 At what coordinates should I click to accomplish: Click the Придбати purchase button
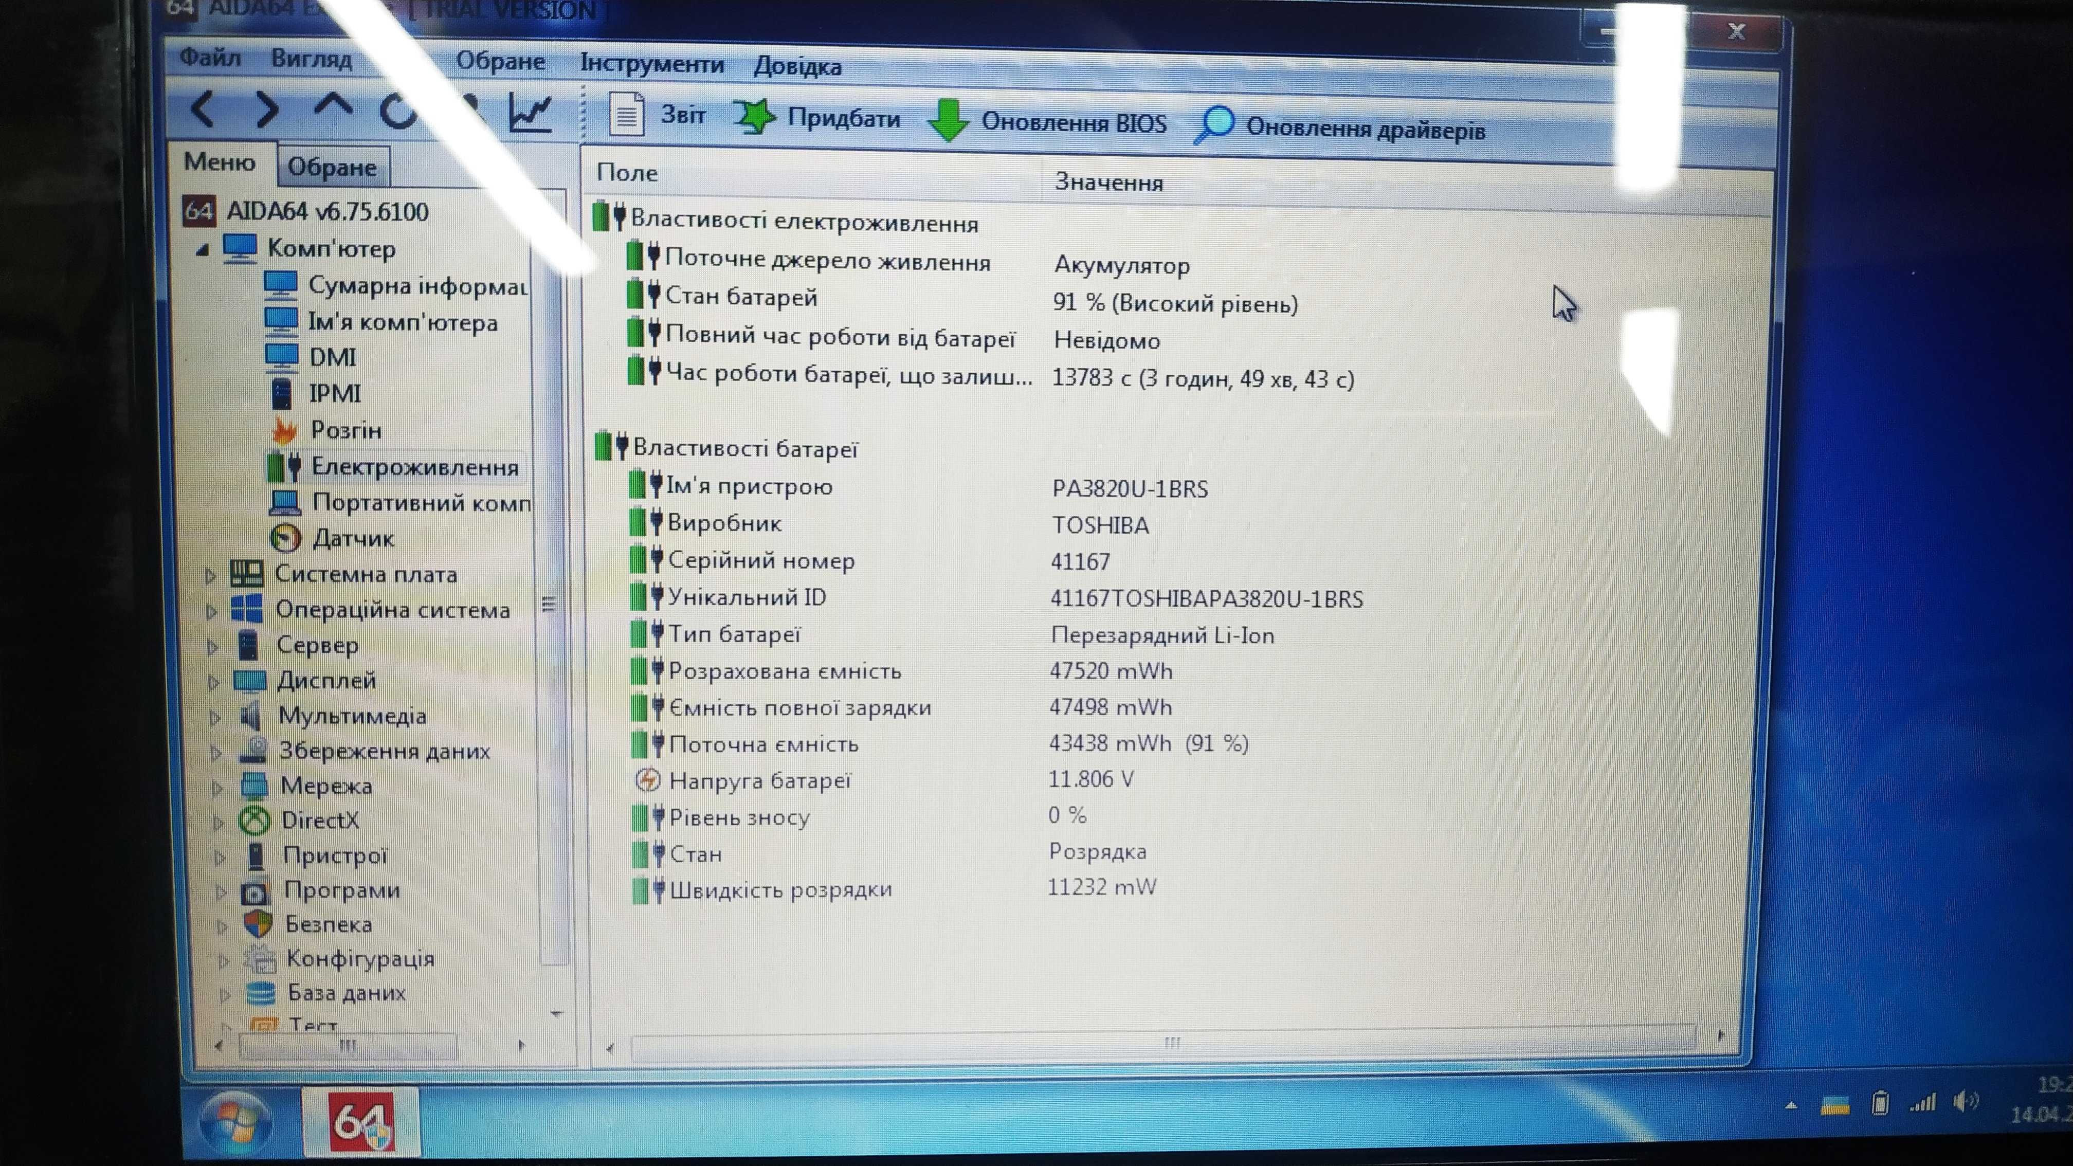coord(817,118)
